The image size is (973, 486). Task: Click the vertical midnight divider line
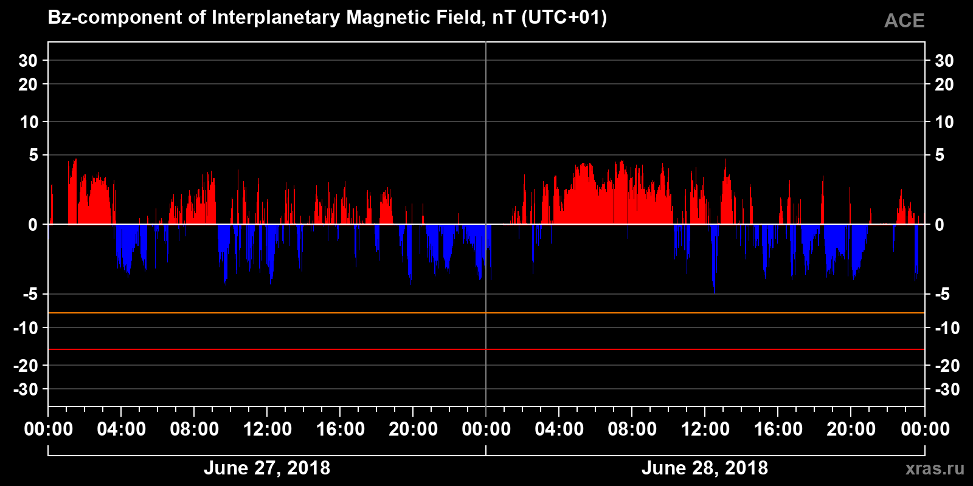[486, 224]
